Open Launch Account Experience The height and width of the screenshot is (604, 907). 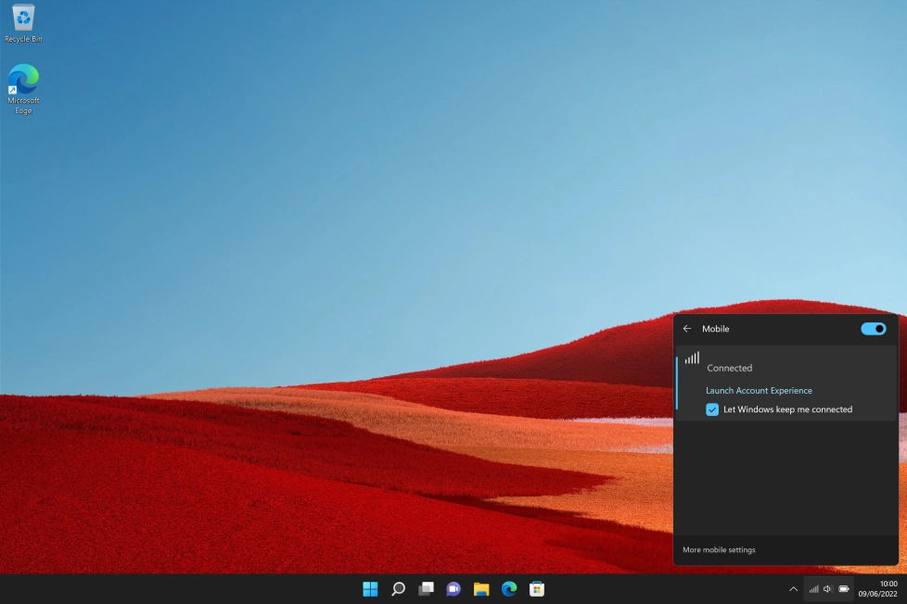pyautogui.click(x=759, y=390)
